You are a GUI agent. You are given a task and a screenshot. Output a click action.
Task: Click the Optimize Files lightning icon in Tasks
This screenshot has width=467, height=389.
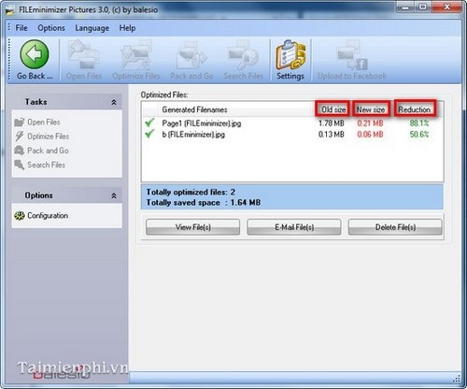pos(20,137)
